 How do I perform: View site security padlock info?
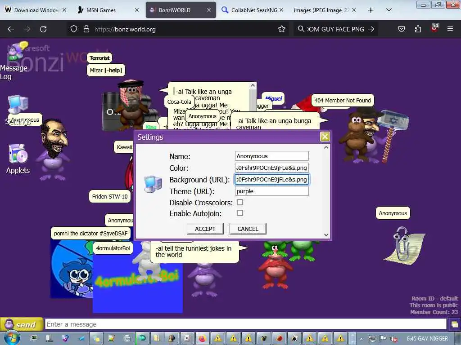pos(86,29)
